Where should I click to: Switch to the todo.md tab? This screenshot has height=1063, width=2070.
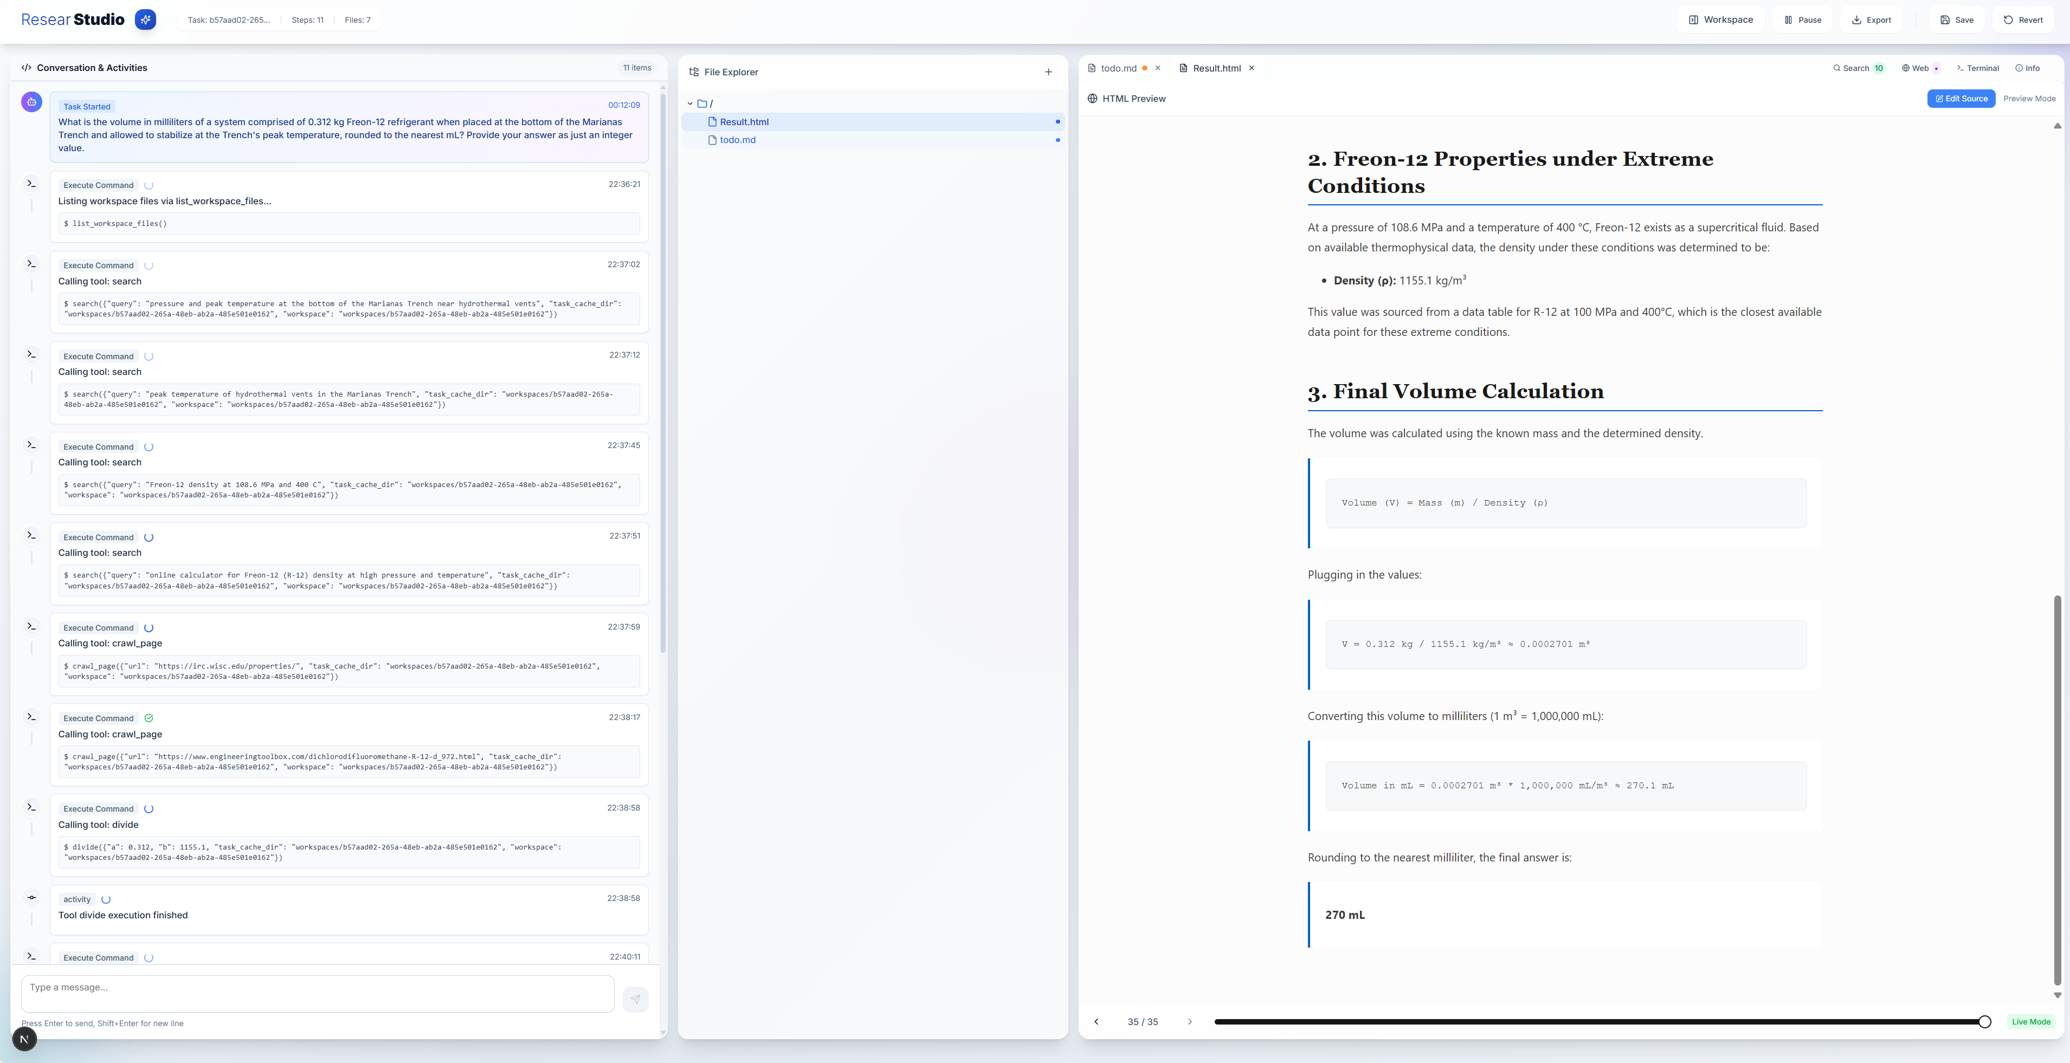[x=1118, y=68]
